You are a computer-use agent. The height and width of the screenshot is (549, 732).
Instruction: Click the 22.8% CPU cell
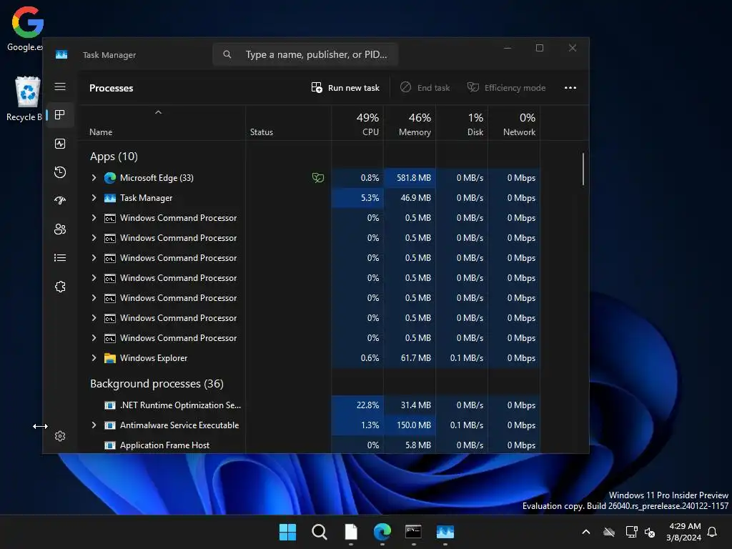pos(357,405)
